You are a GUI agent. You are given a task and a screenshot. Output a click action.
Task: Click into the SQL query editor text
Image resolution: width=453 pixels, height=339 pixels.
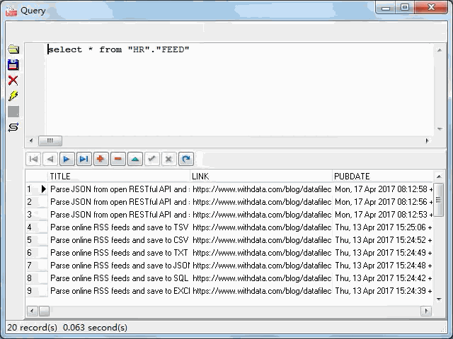click(118, 49)
